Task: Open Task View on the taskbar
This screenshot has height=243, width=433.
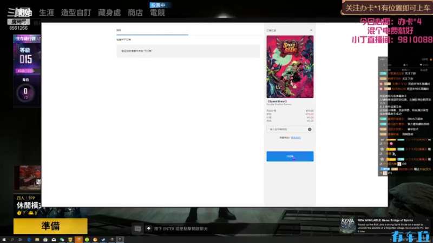Action: click(20, 240)
